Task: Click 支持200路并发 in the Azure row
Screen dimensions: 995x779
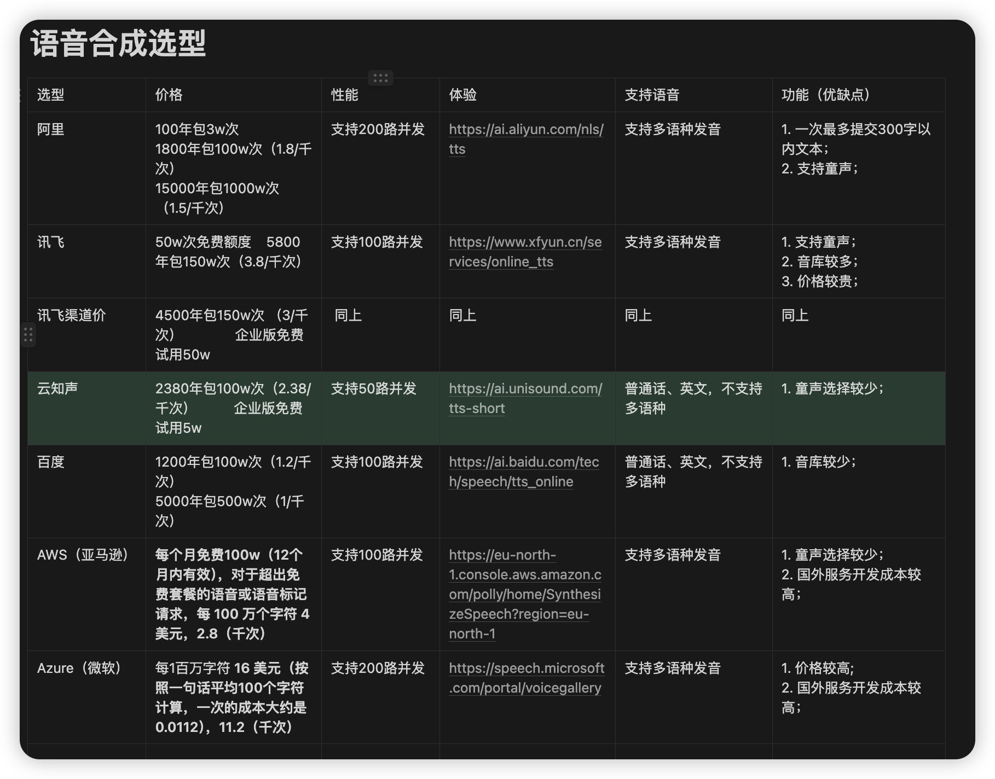Action: pyautogui.click(x=378, y=668)
